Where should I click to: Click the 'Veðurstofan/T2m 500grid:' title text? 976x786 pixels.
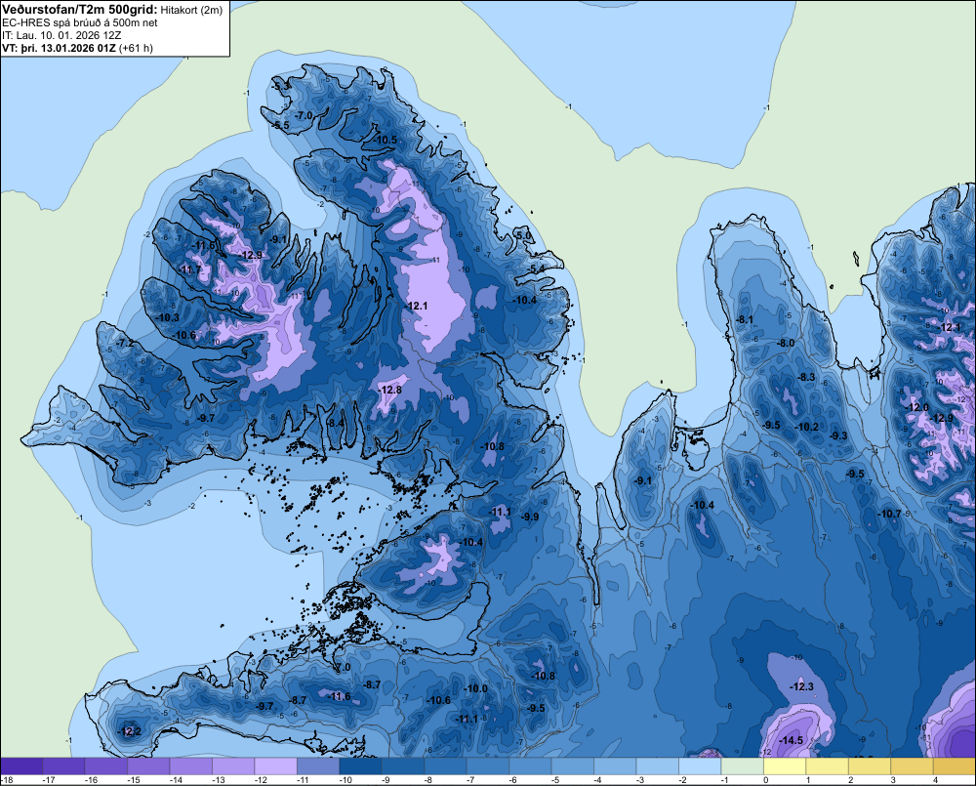[80, 10]
